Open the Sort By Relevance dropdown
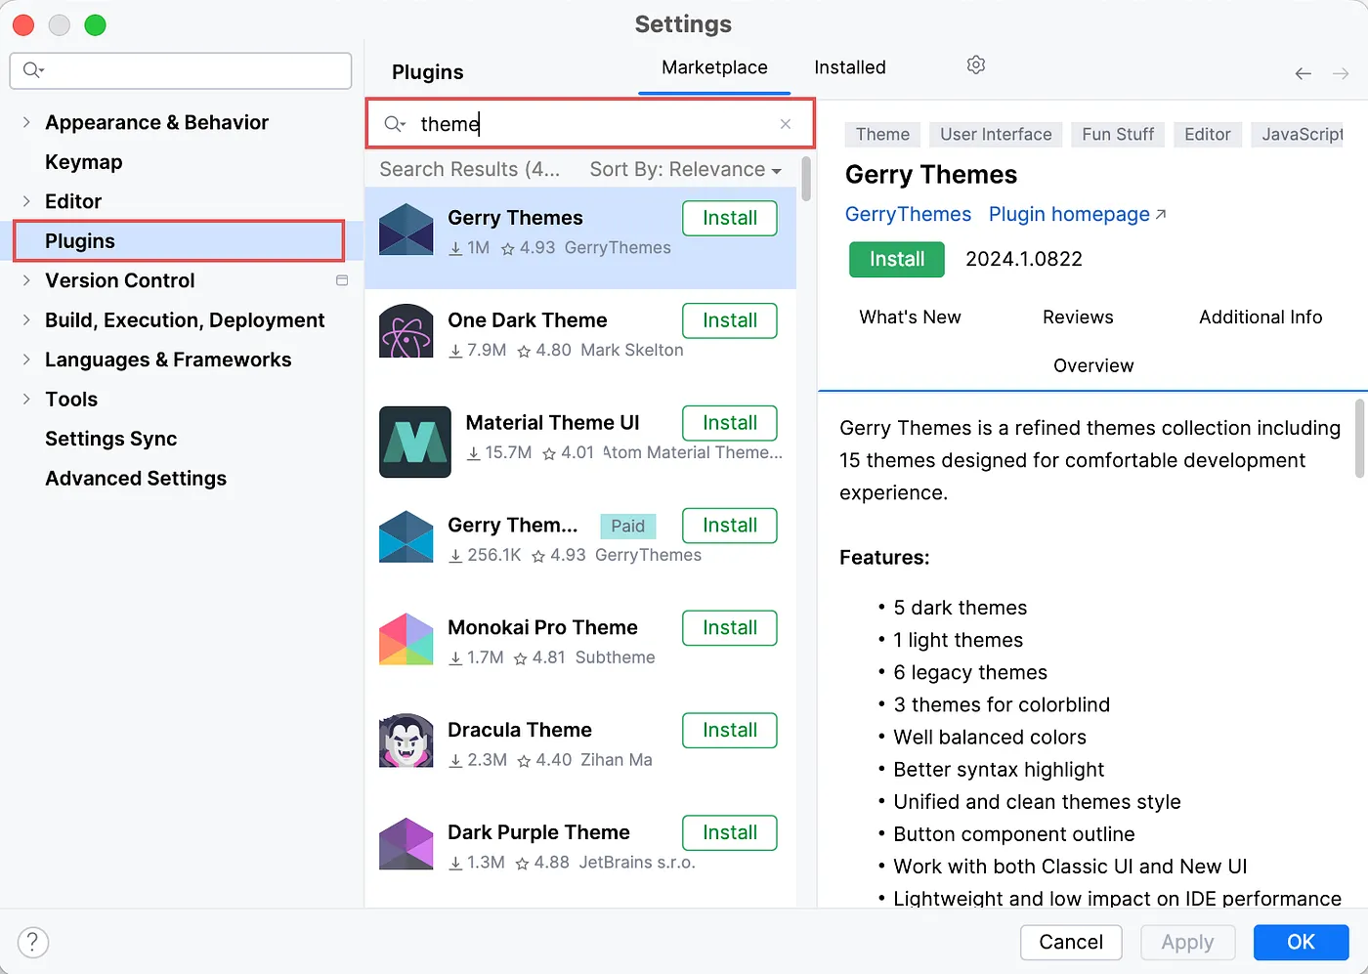 coord(684,169)
